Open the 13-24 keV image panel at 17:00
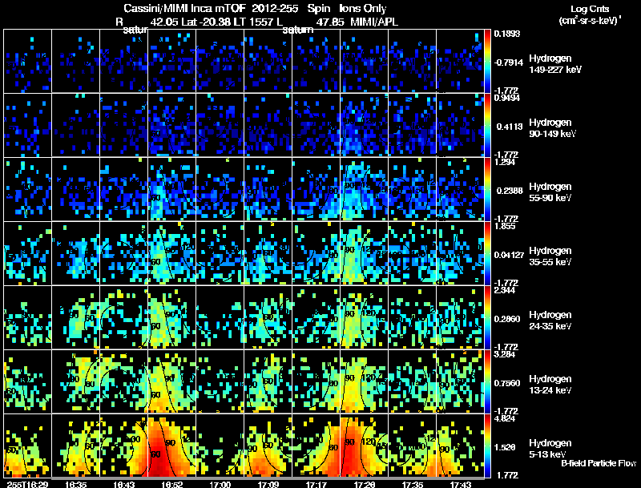 [x=220, y=381]
